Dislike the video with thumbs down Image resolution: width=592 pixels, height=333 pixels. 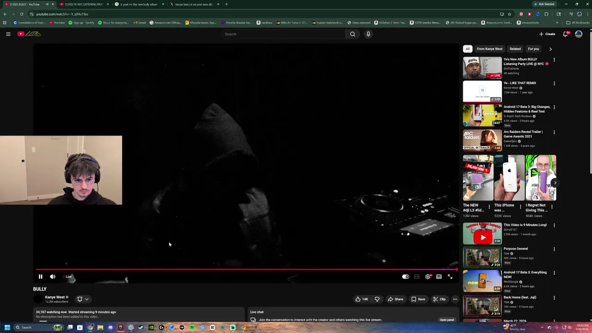377,299
